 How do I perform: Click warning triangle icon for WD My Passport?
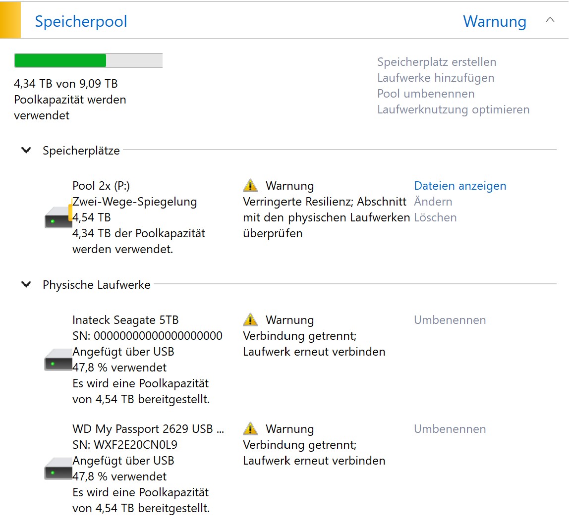tap(250, 428)
